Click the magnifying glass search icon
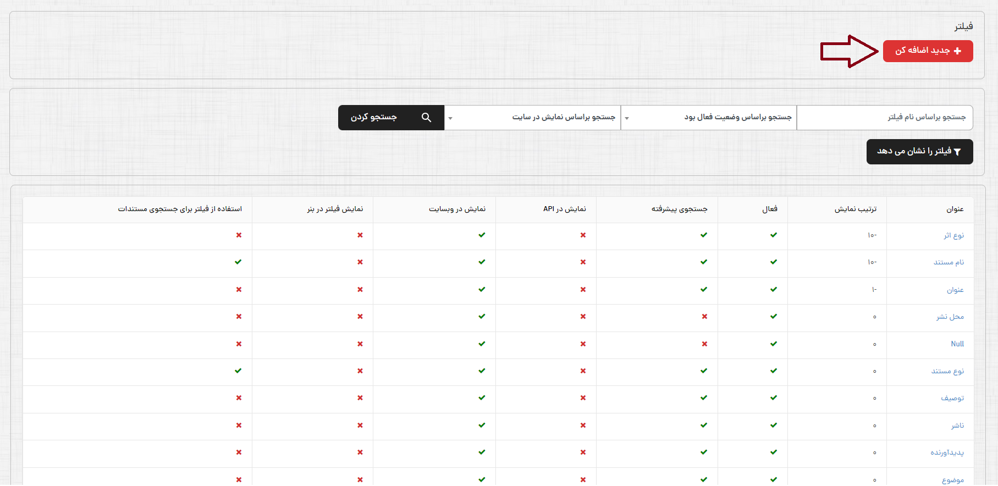Screen dimensions: 998x486 tap(426, 118)
